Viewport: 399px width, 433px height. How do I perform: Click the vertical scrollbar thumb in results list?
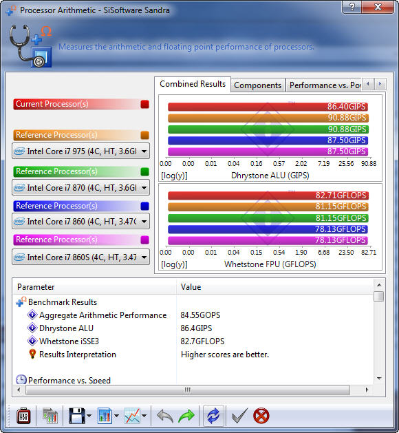click(x=379, y=297)
